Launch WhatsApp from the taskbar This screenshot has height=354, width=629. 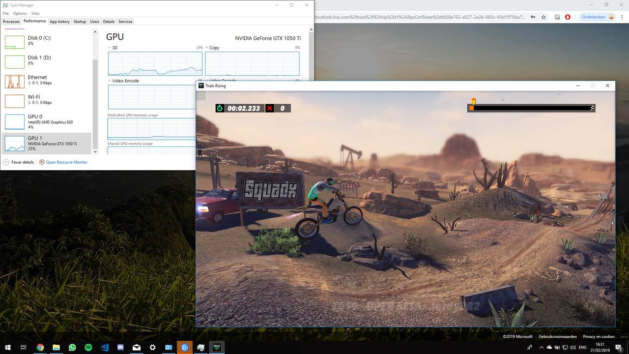72,347
